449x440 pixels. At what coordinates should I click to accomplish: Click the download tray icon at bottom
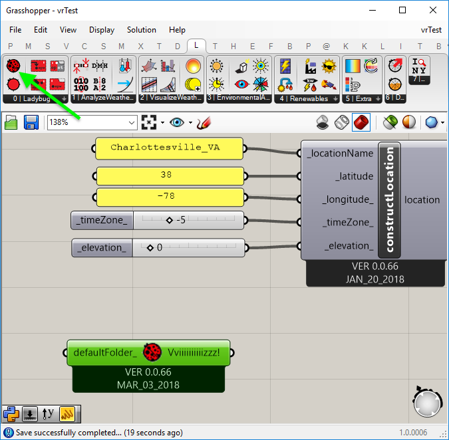click(30, 414)
